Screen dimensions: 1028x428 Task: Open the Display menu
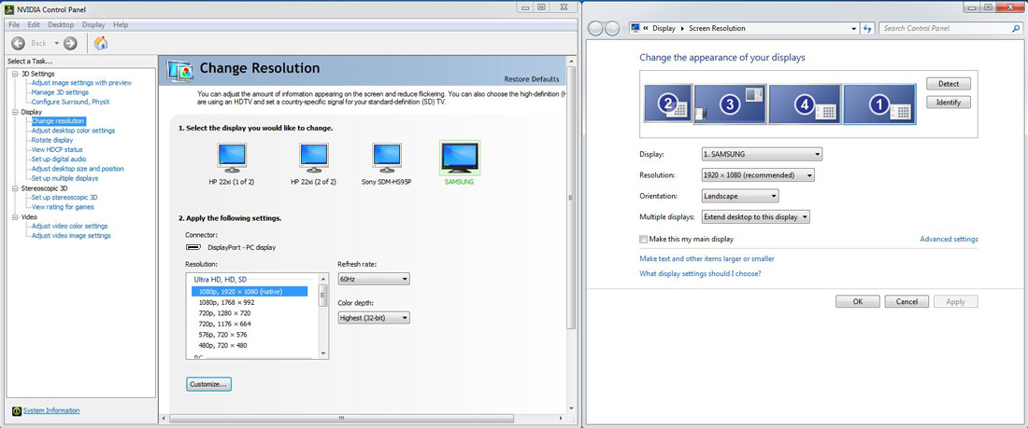pyautogui.click(x=93, y=25)
